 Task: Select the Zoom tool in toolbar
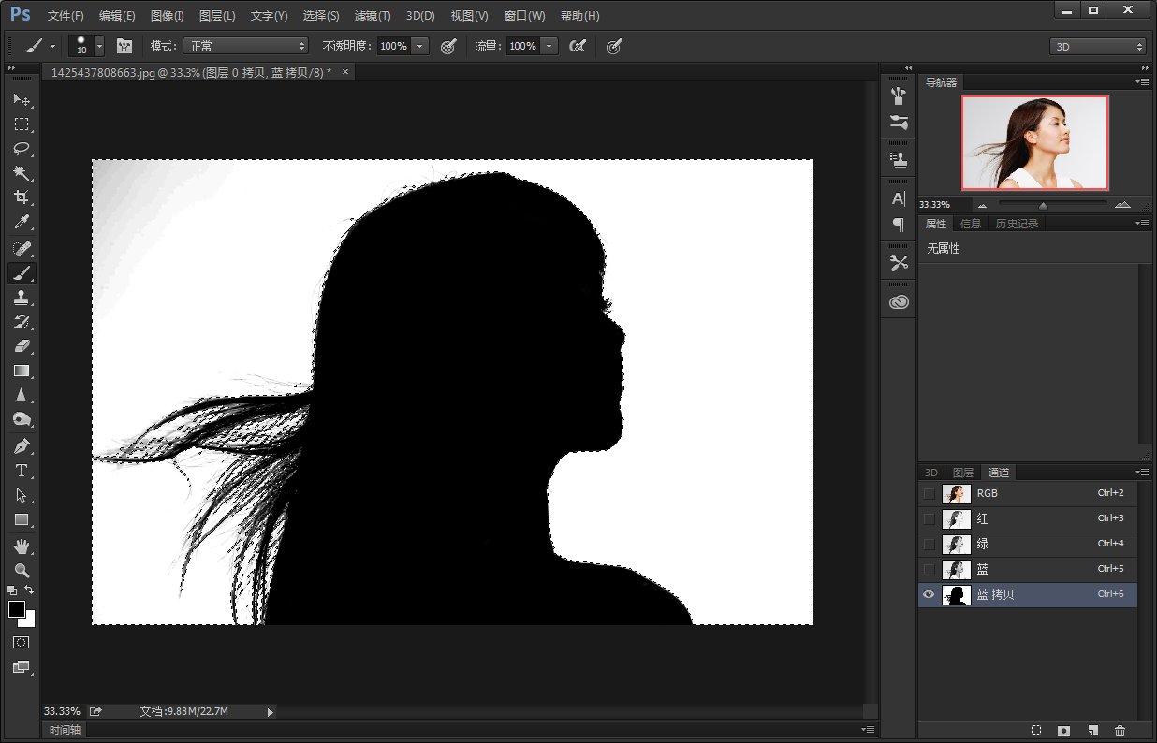[22, 570]
